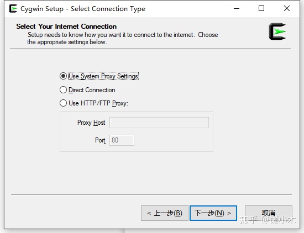
Task: Go back with the 上一步(B) button
Action: pyautogui.click(x=165, y=213)
